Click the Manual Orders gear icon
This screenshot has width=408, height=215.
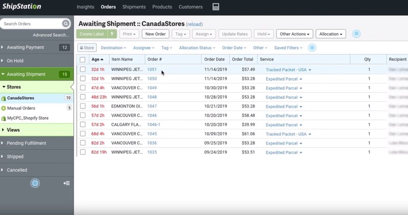click(x=4, y=108)
